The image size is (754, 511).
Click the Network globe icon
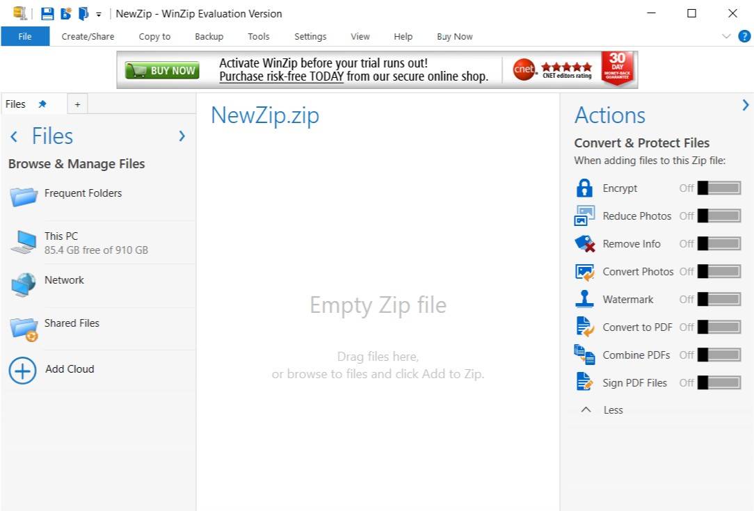coord(24,284)
